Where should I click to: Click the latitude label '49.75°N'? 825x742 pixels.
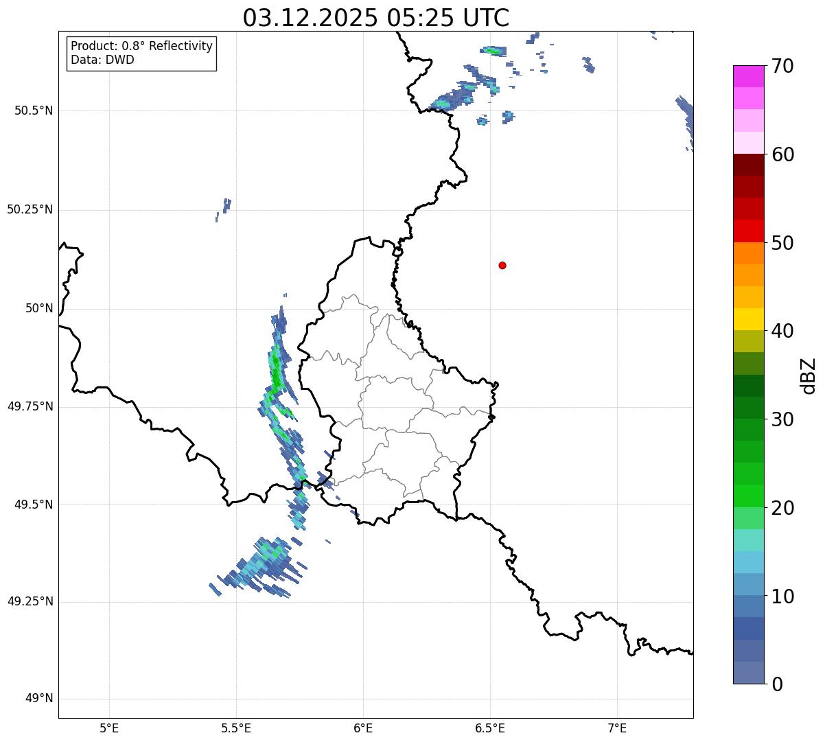[x=30, y=406]
